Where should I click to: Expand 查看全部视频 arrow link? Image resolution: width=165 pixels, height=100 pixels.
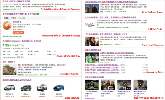[x=90, y=98]
